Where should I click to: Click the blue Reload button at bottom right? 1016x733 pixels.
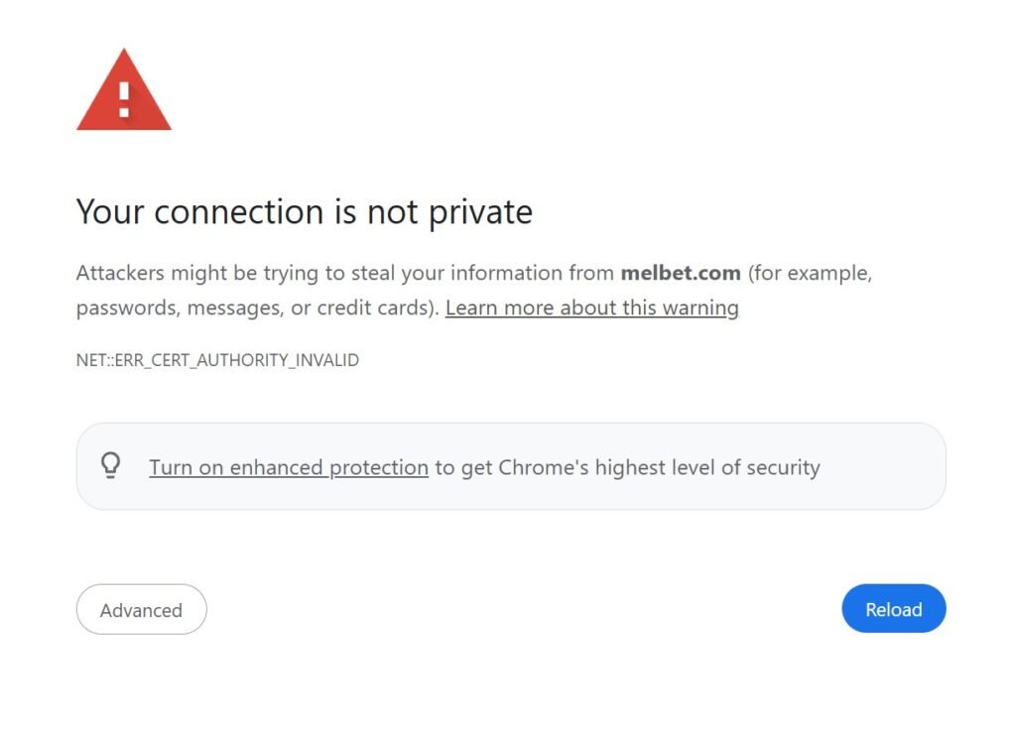893,609
